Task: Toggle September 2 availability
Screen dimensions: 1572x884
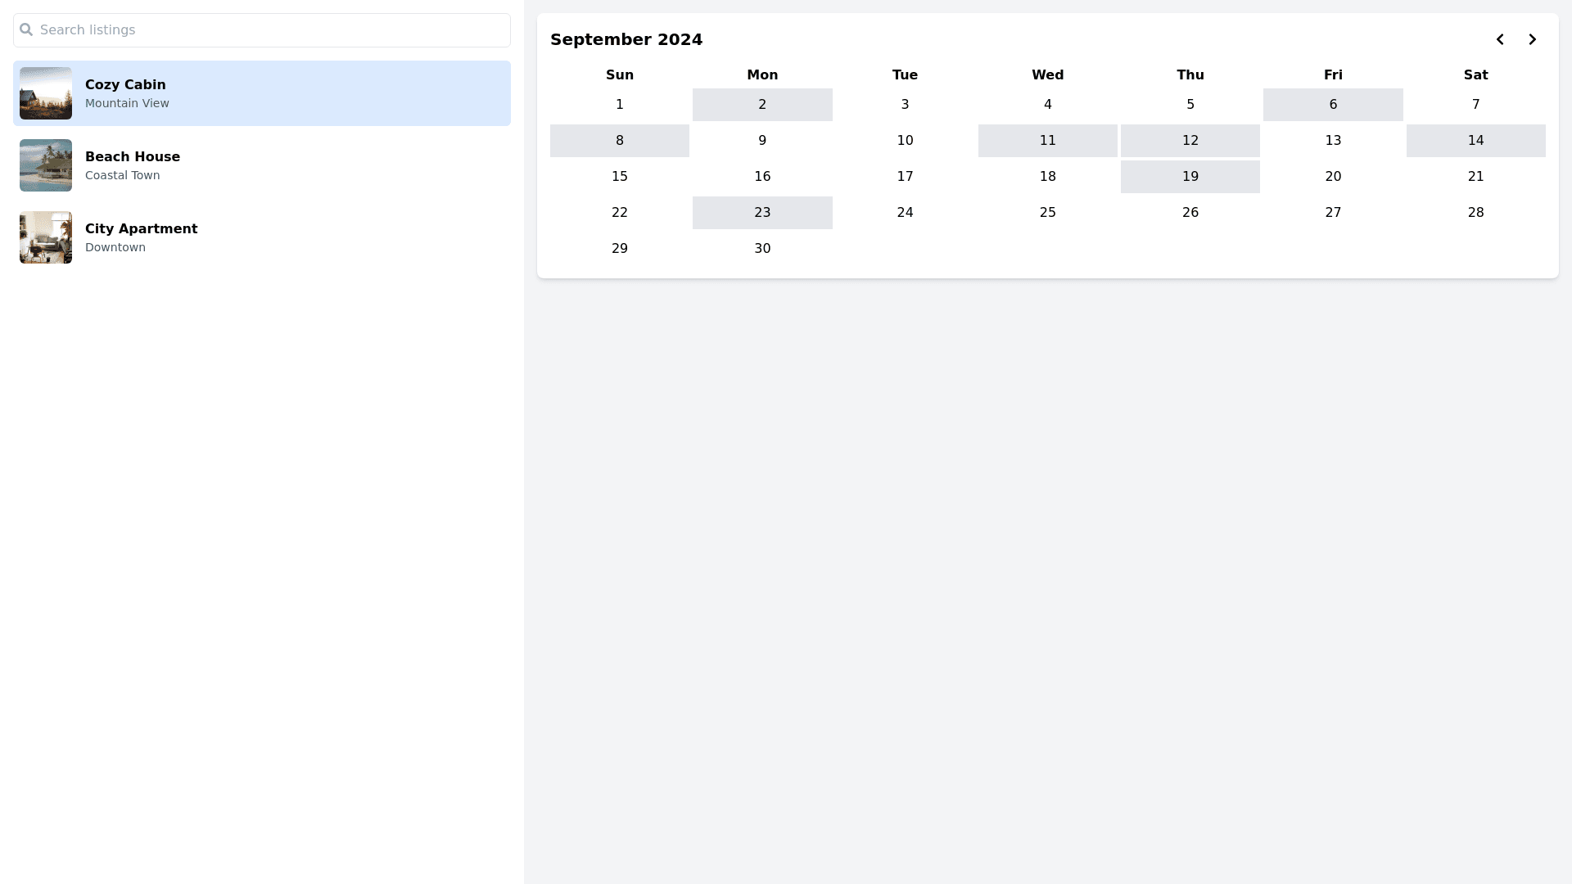Action: pyautogui.click(x=762, y=105)
